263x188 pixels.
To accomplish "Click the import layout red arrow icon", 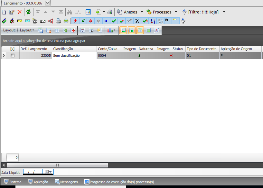I will click(x=73, y=30).
